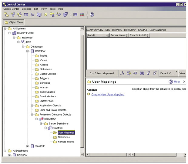
Task: Click the tree pane vertical scrollbar down arrow
Action: (x=82, y=154)
